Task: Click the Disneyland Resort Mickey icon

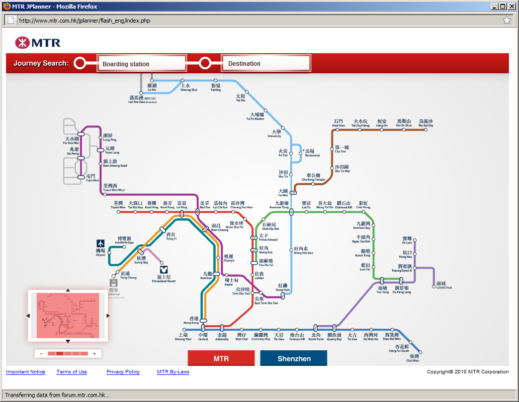Action: 163,270
